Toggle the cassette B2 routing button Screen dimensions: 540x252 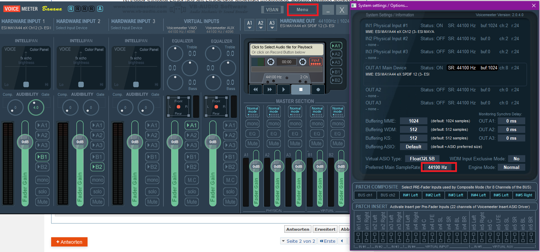tap(336, 80)
